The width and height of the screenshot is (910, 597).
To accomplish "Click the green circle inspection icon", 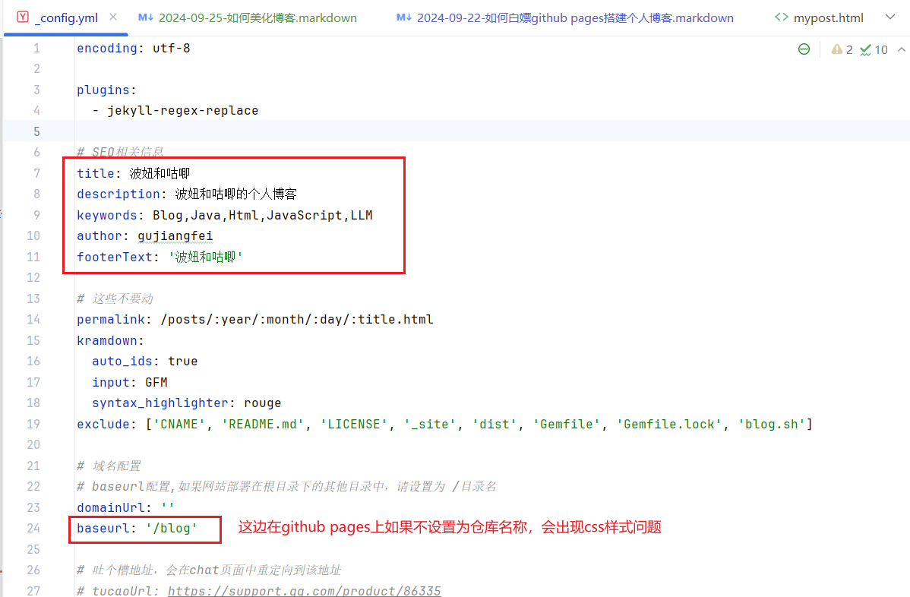I will click(x=804, y=49).
